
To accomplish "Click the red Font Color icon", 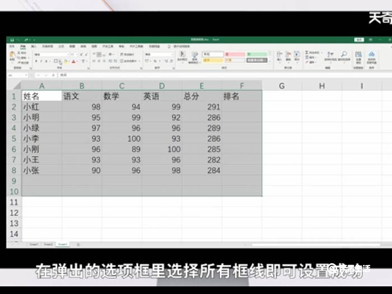I will tap(73, 61).
